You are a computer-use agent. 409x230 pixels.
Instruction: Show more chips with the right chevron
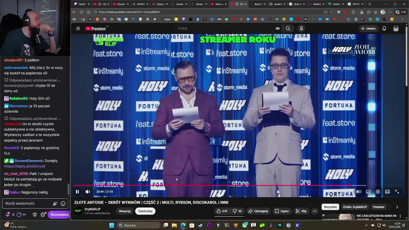pyautogui.click(x=397, y=207)
